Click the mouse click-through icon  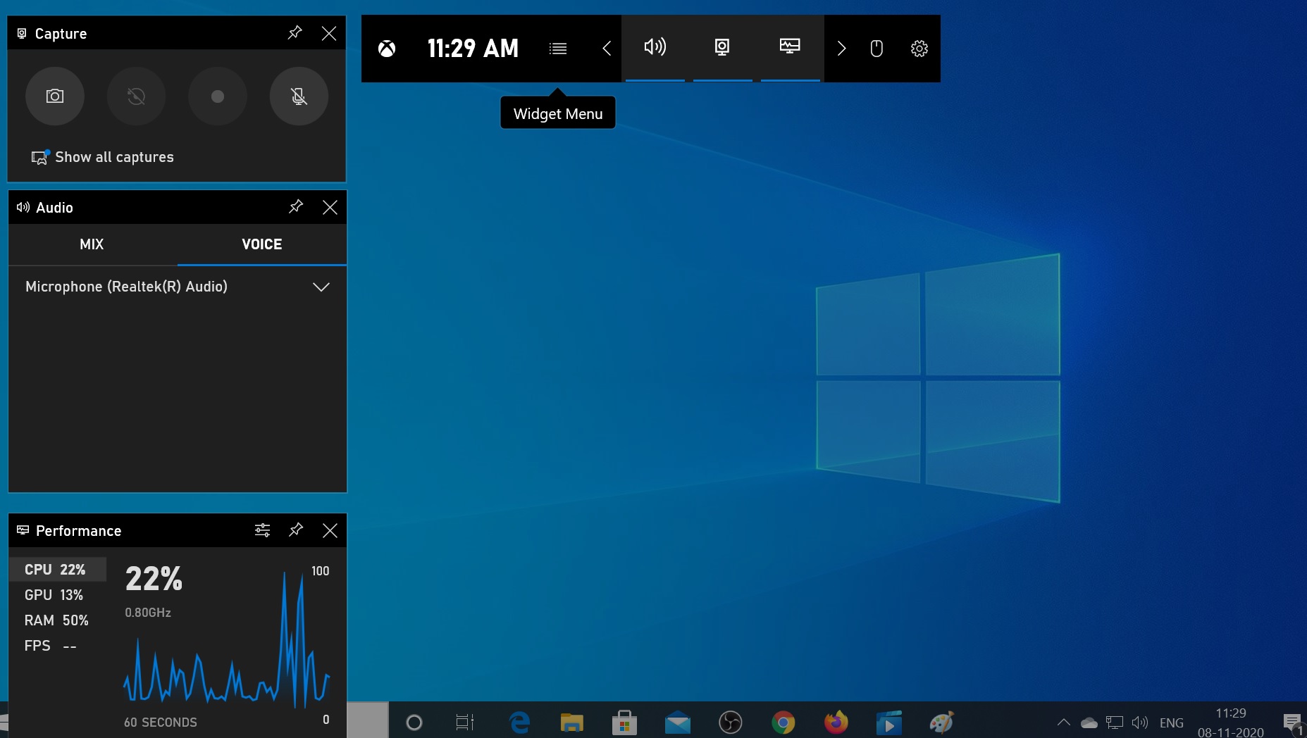coord(877,49)
